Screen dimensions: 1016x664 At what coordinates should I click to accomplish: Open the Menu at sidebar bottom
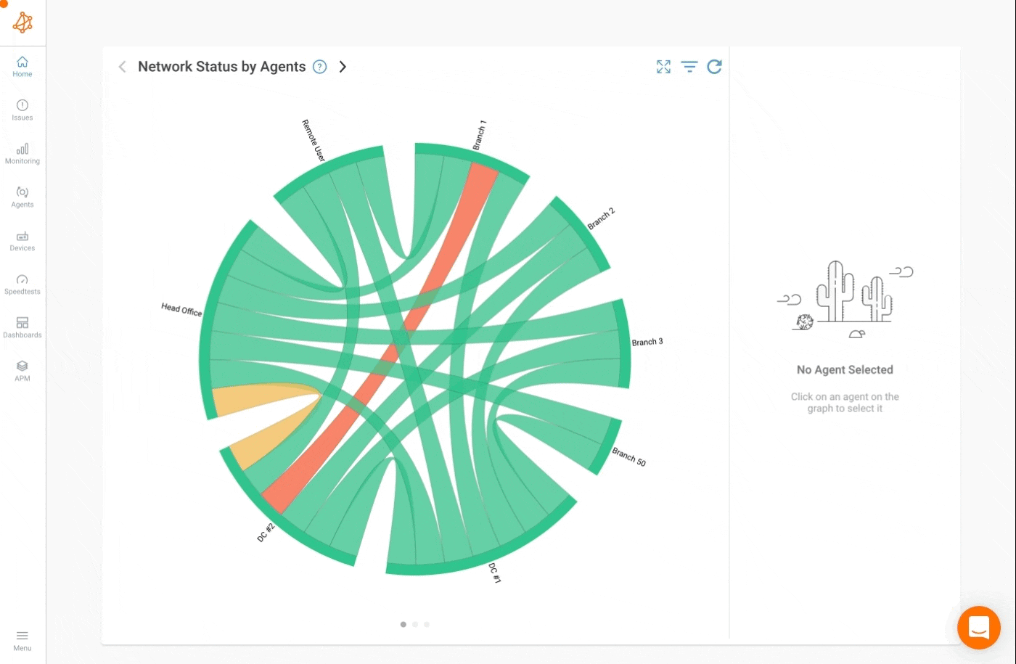(x=22, y=640)
